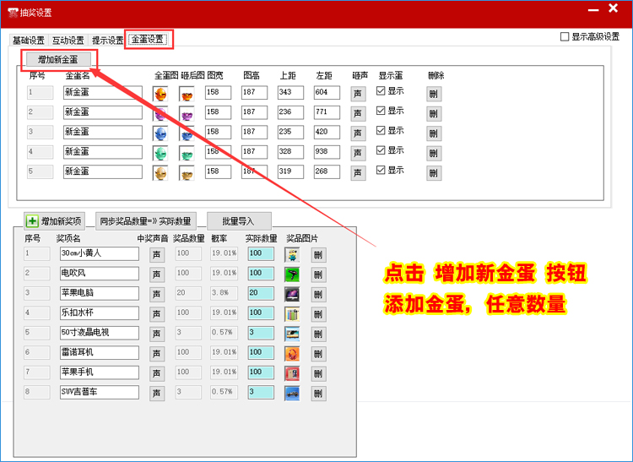Switch to 基础设置 tab
This screenshot has width=633, height=462.
point(29,41)
